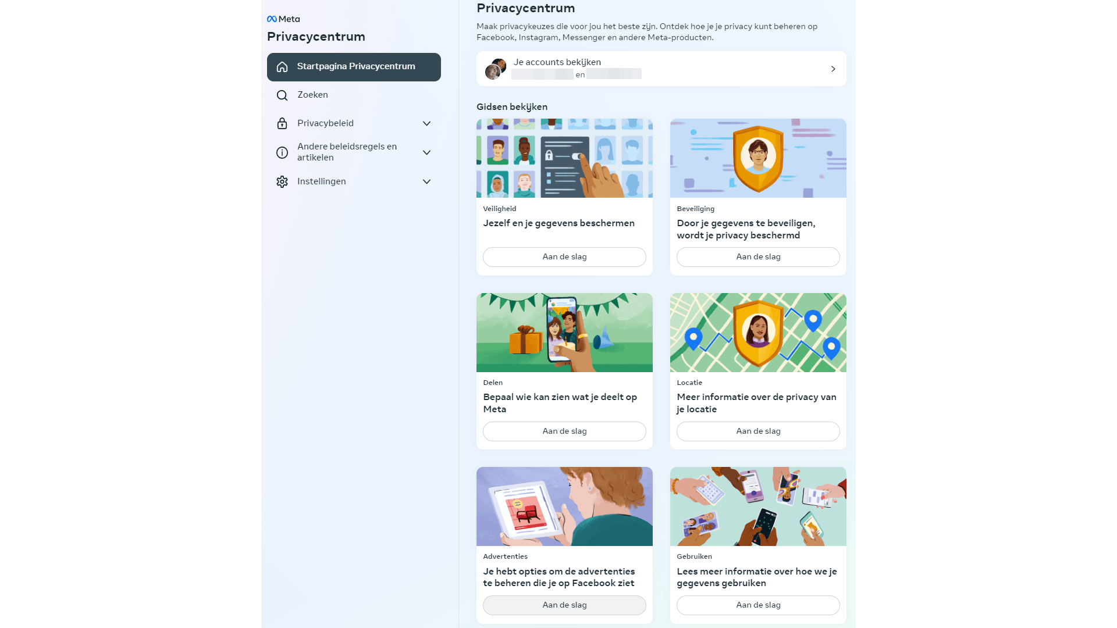
Task: Open the Zoeken menu item
Action: click(354, 95)
